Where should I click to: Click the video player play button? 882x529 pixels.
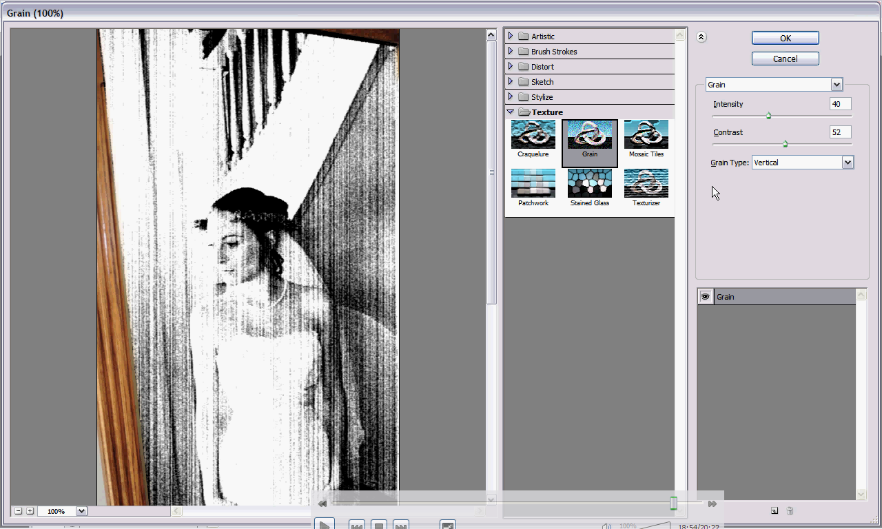pos(325,525)
